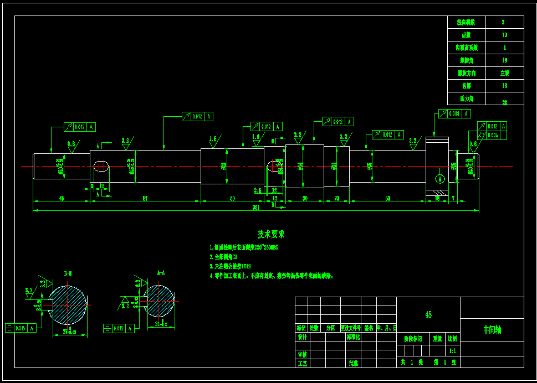Click the datum A circle symbol on gear
The height and width of the screenshot is (383, 537).
439,178
